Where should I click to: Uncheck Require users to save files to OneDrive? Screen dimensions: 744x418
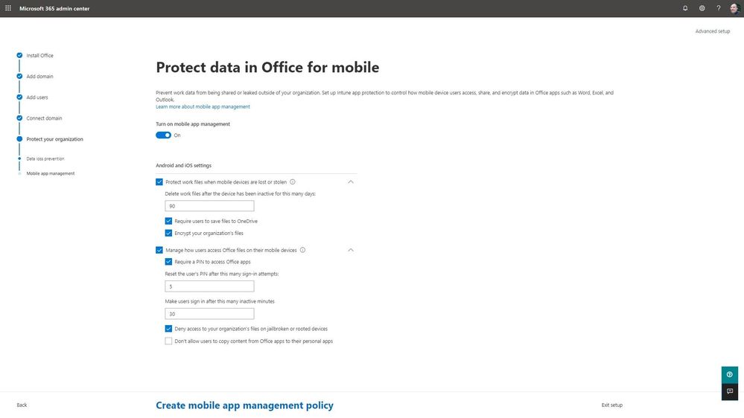pyautogui.click(x=169, y=221)
